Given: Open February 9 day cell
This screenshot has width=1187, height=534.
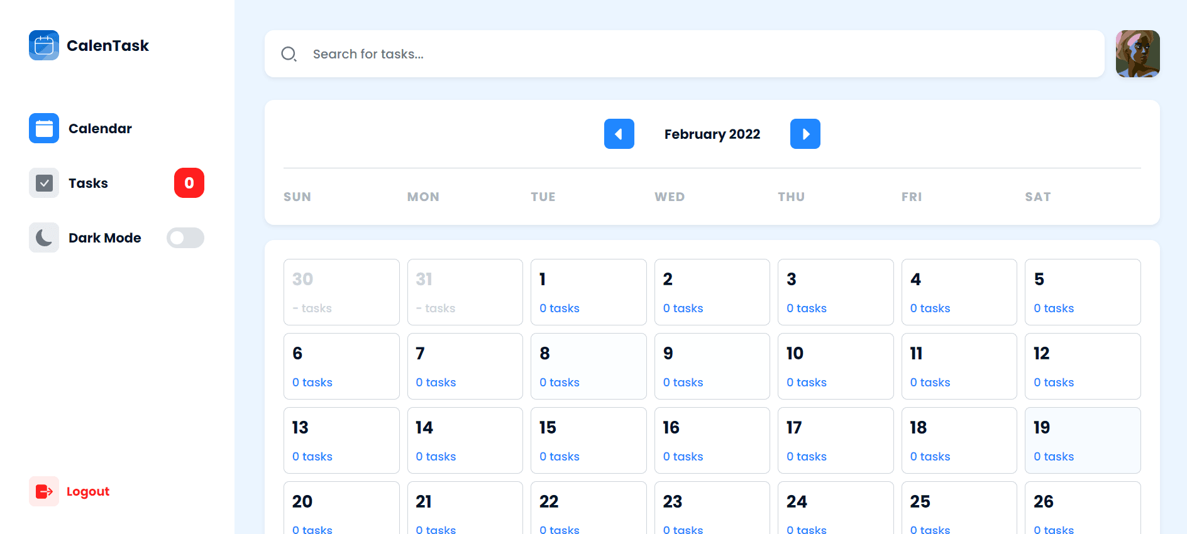Looking at the screenshot, I should 712,366.
